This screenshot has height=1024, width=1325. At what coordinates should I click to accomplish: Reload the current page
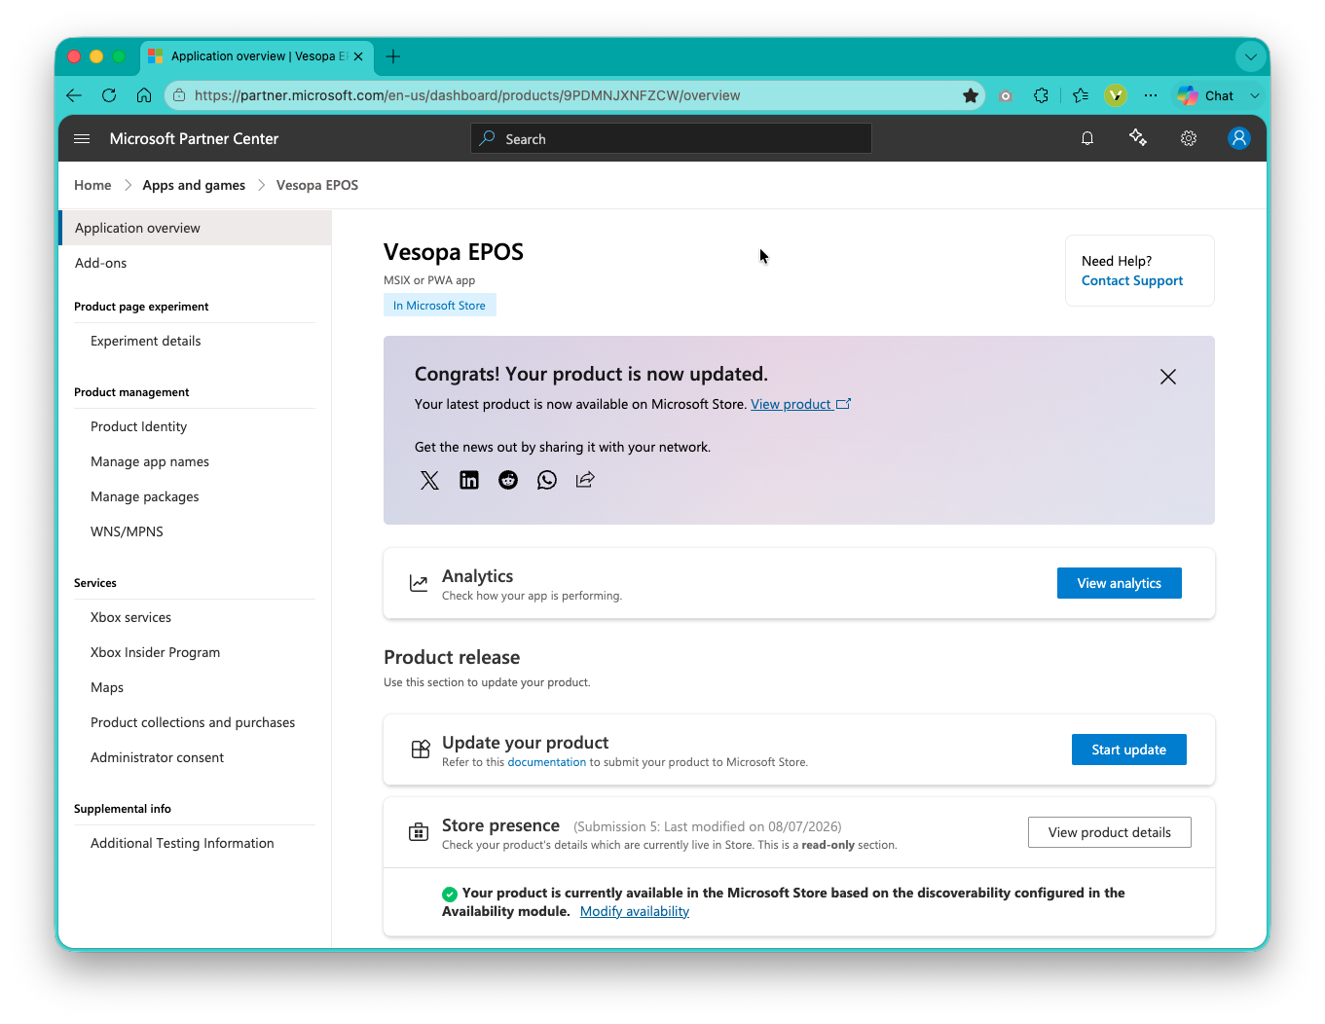[109, 95]
